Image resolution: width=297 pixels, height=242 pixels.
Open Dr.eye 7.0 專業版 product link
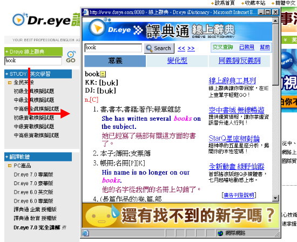point(33,174)
